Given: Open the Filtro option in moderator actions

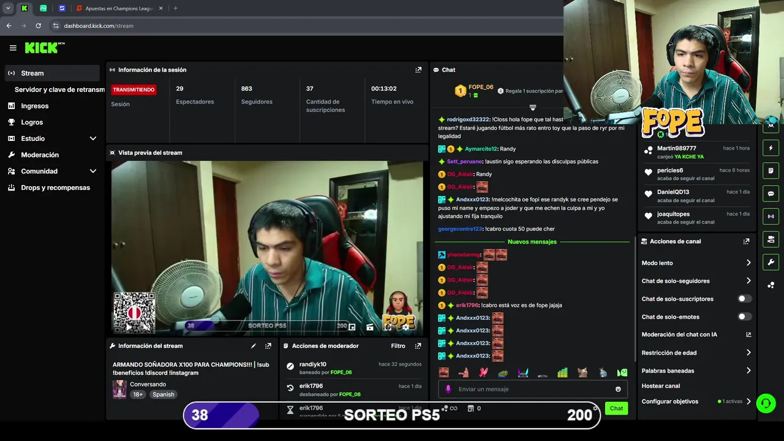Looking at the screenshot, I should click(398, 346).
